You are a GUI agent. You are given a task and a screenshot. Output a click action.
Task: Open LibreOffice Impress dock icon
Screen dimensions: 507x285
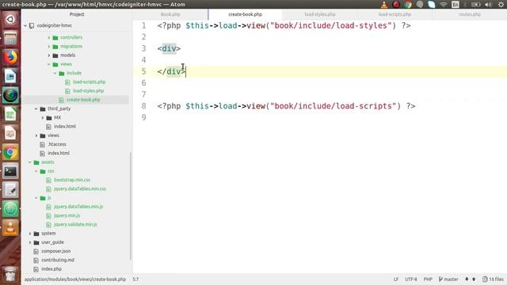pos(10,133)
